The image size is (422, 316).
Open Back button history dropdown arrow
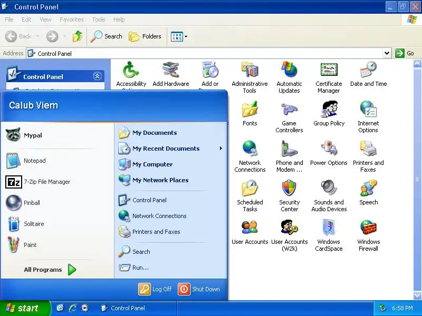(x=37, y=36)
